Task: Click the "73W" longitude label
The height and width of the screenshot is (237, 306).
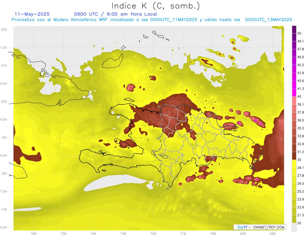Action: 123,233
